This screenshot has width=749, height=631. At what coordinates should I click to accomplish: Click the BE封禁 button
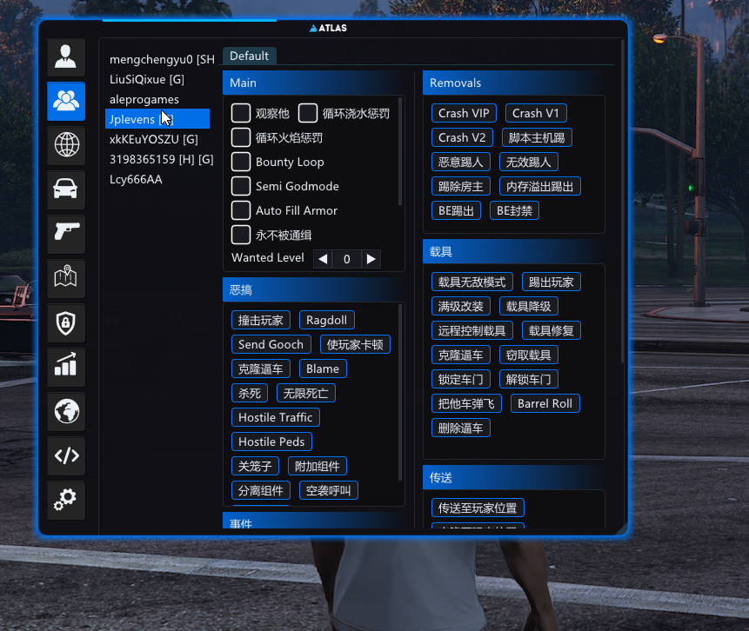coord(514,210)
